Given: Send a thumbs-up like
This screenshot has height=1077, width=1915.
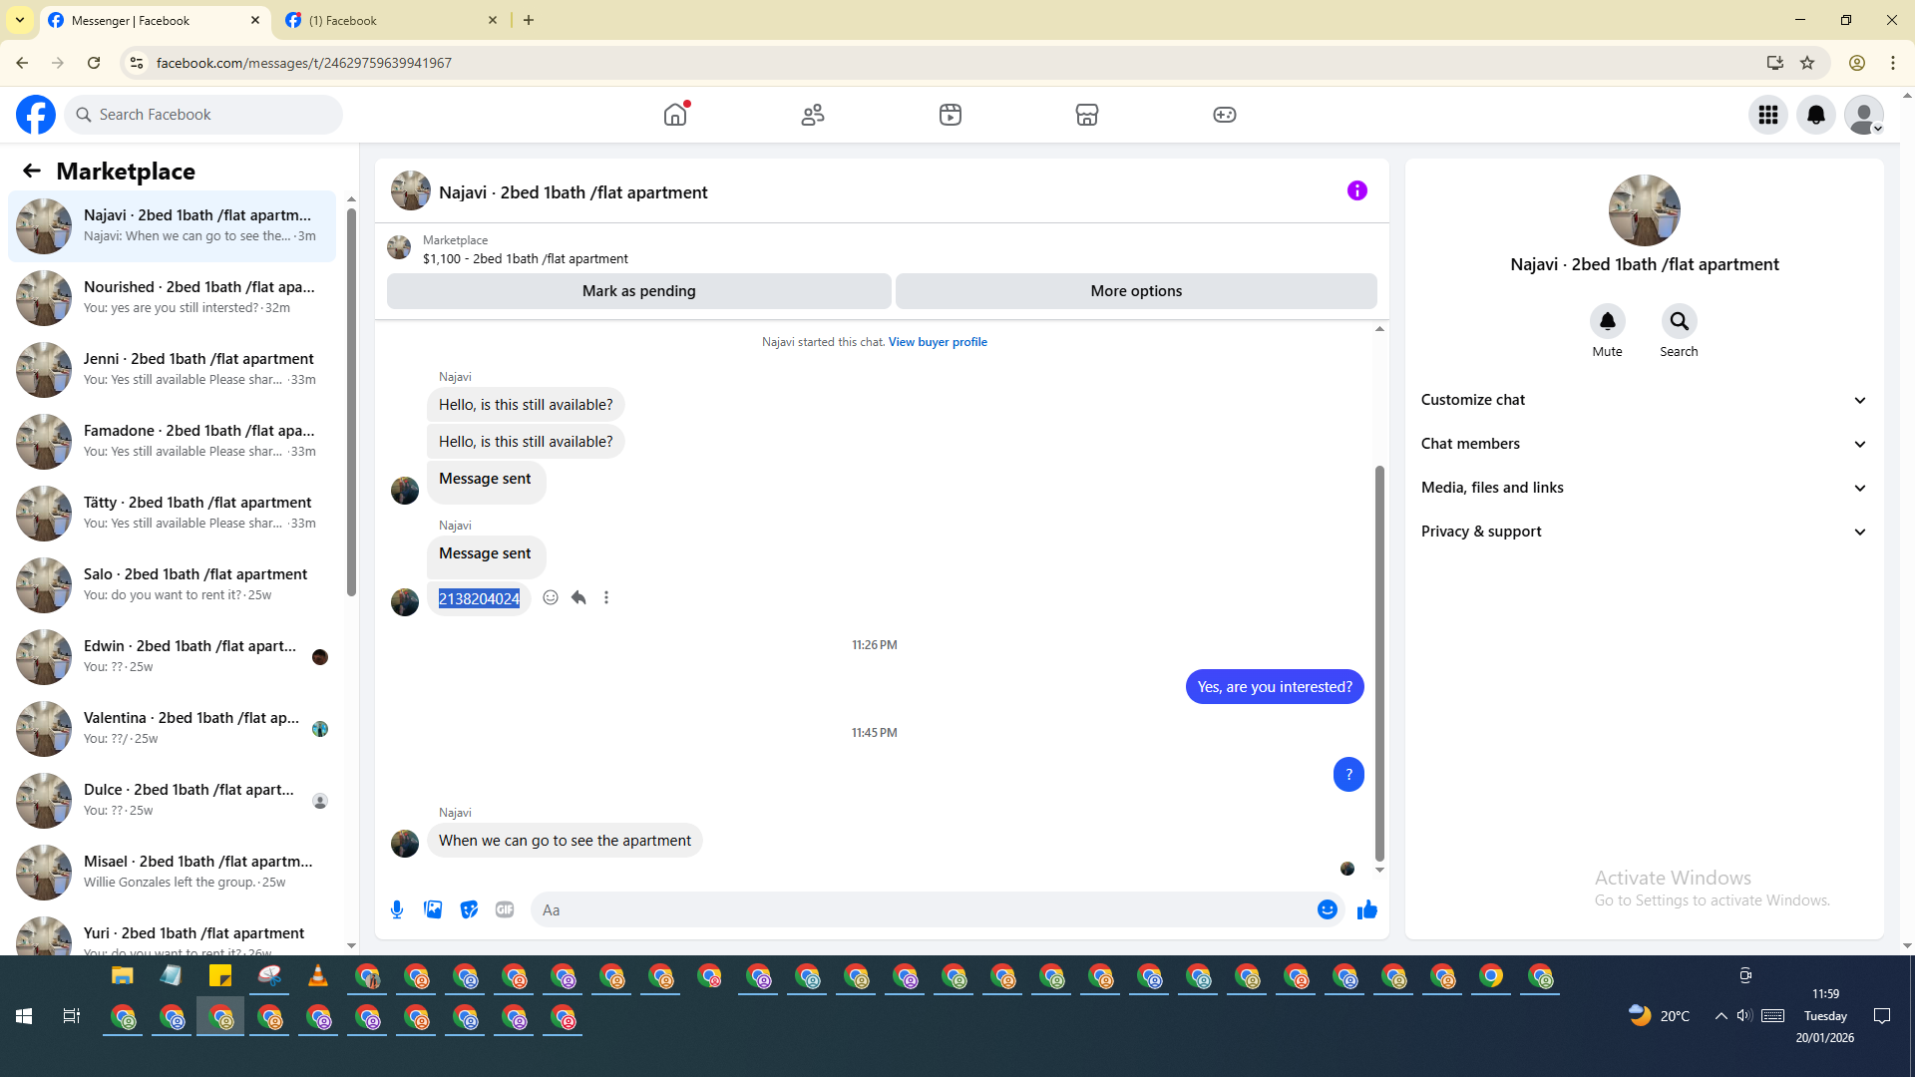Looking at the screenshot, I should [1367, 909].
